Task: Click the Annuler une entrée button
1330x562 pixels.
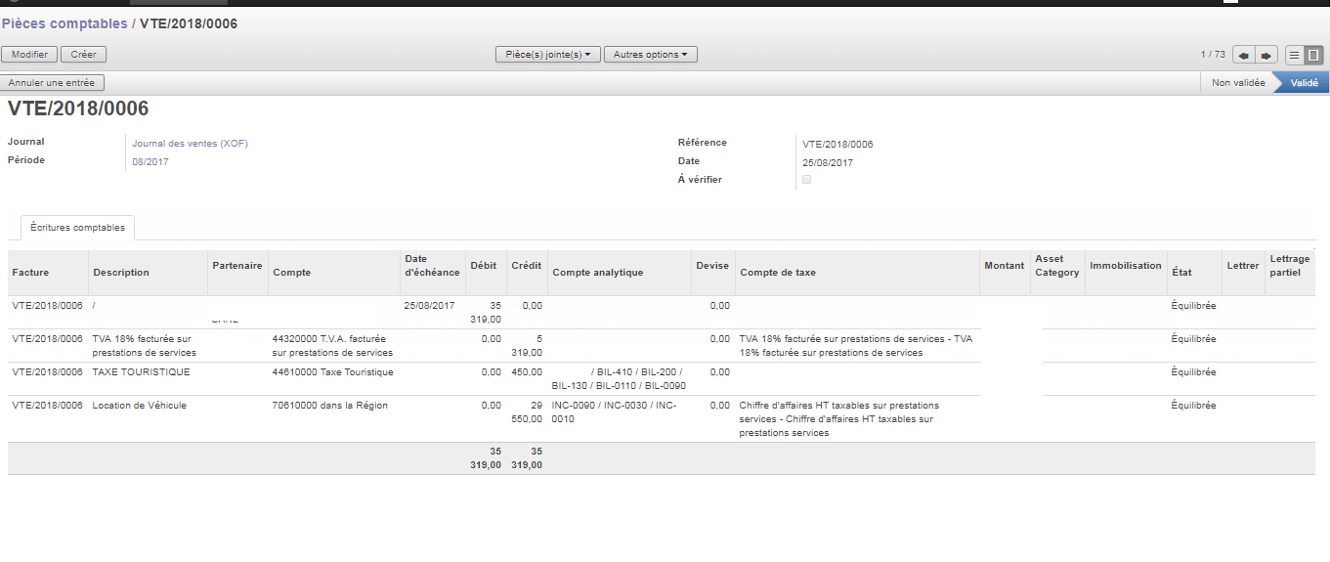Action: tap(52, 83)
